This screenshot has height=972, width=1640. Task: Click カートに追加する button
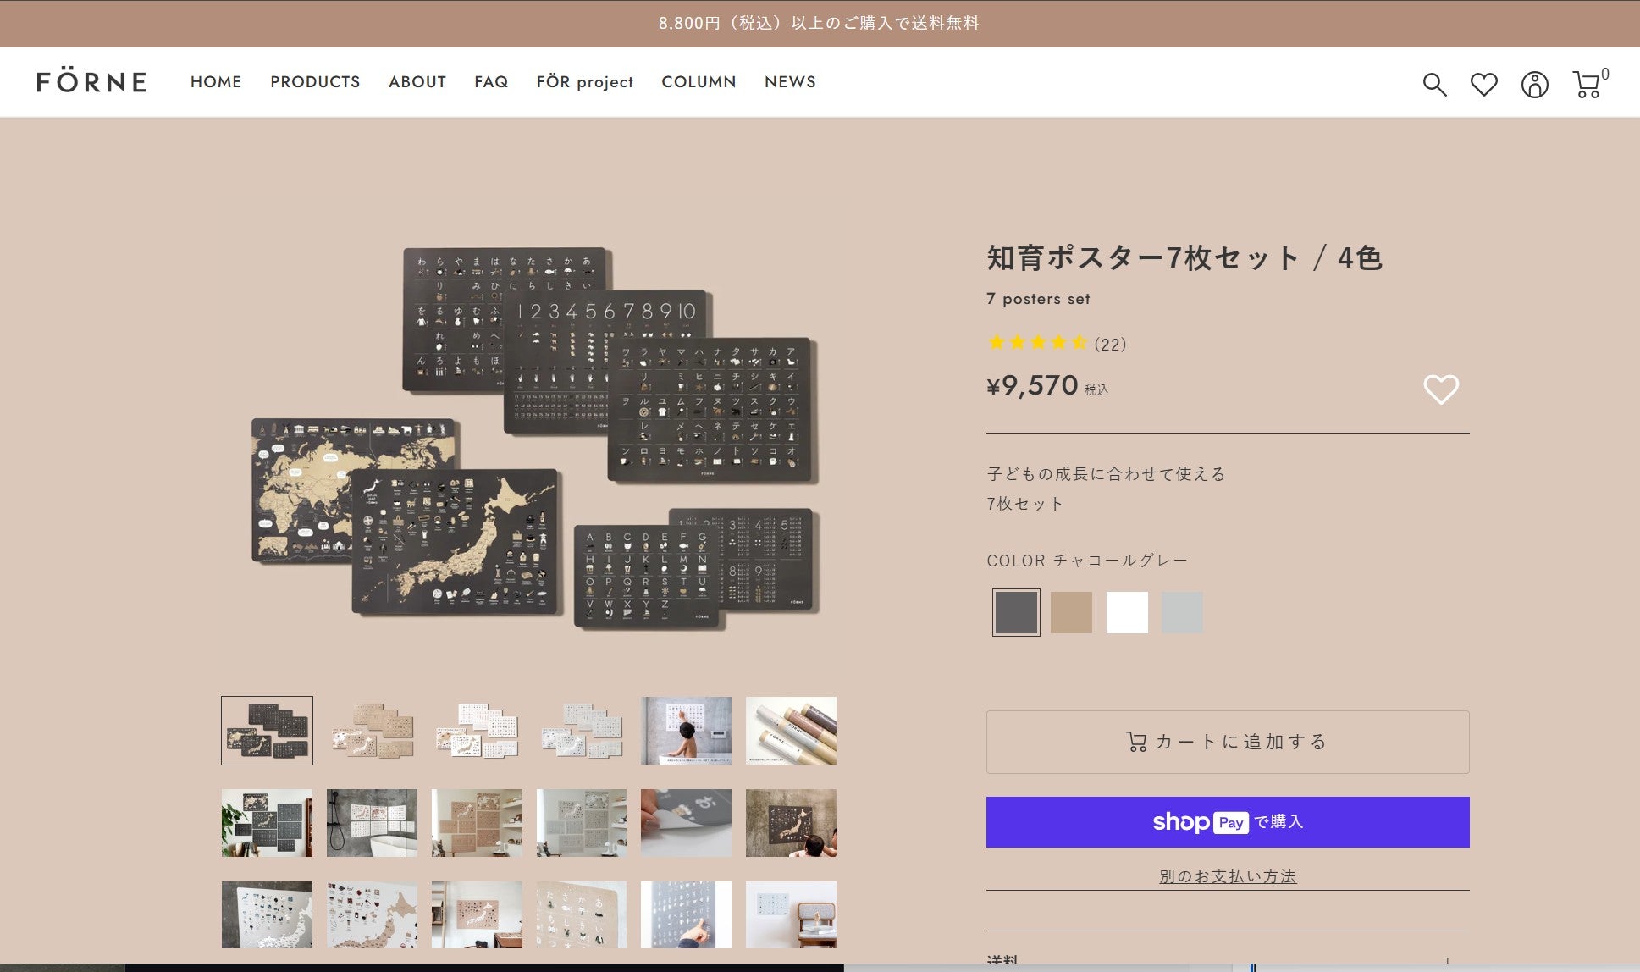(1227, 742)
